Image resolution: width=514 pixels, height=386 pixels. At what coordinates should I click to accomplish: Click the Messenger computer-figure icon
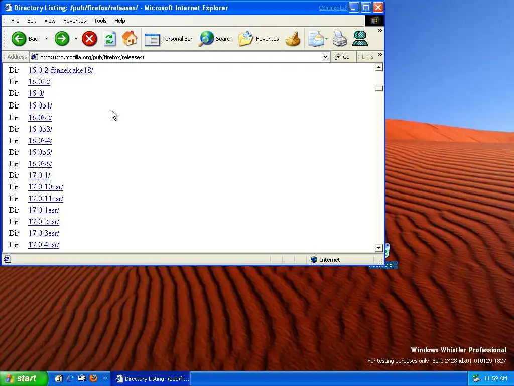coord(359,39)
